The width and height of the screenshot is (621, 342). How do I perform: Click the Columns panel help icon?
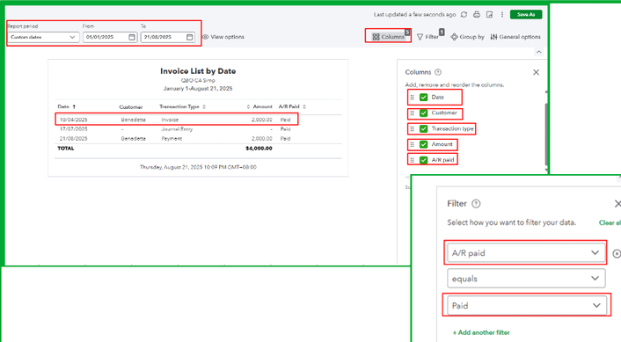pos(438,72)
